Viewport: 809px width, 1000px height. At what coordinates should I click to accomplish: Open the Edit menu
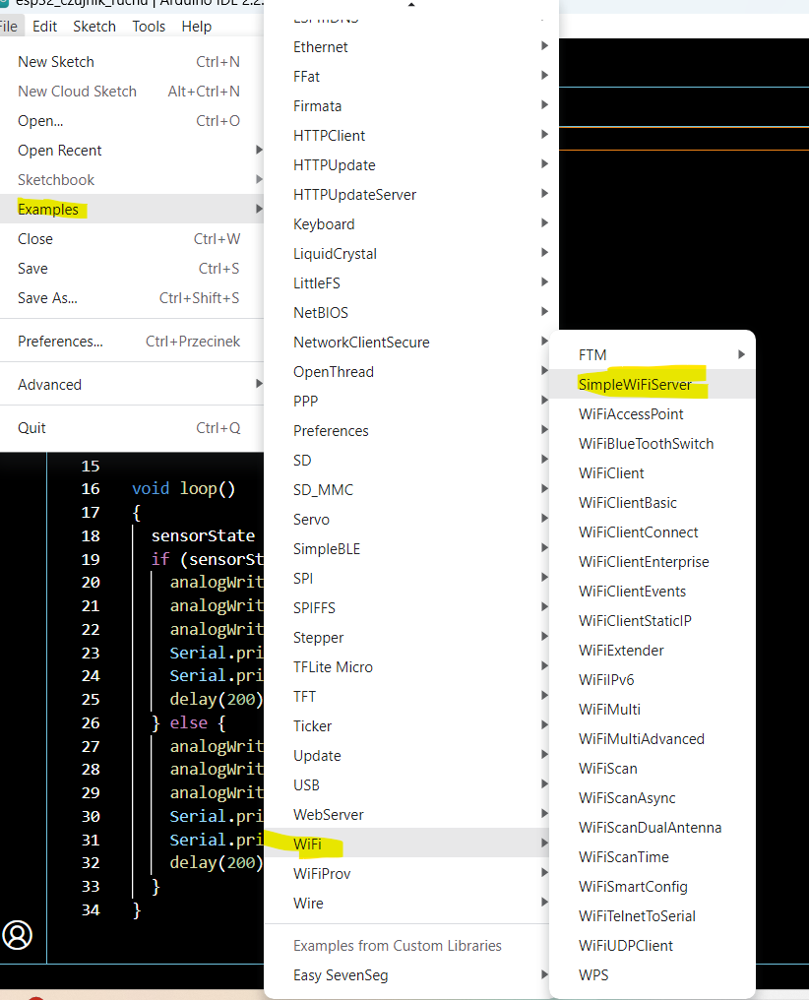[44, 27]
